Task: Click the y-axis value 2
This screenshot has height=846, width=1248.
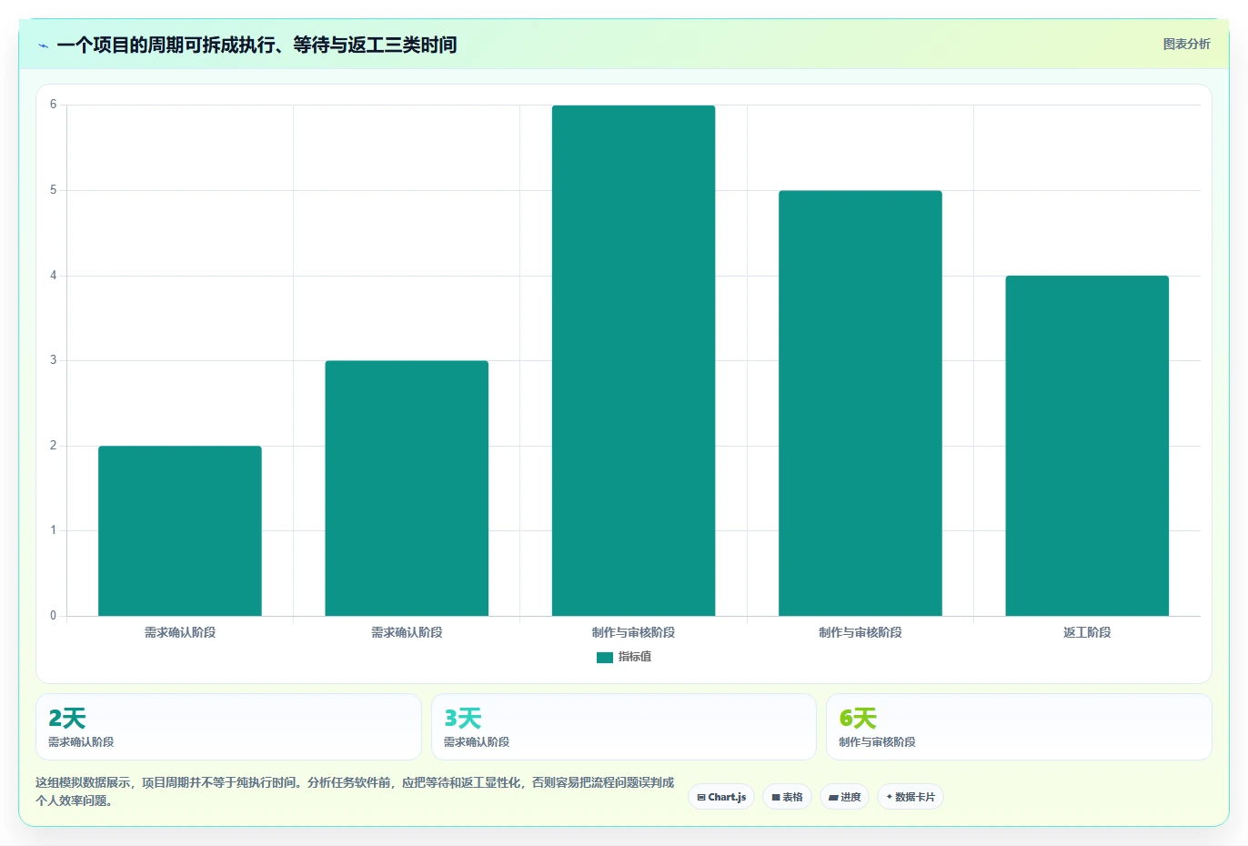Action: click(x=53, y=446)
